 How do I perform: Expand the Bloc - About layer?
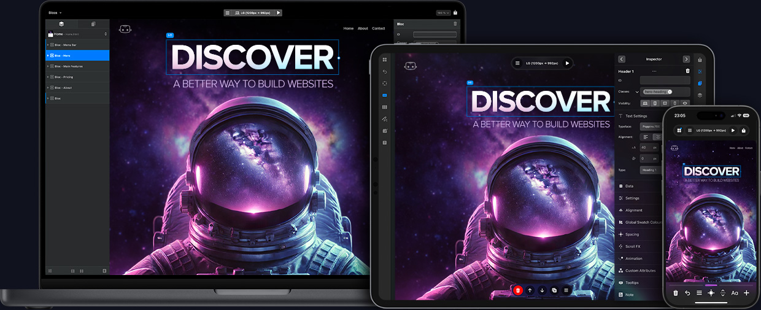[48, 88]
